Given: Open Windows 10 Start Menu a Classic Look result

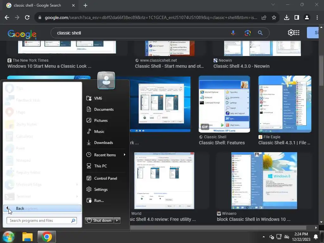Looking at the screenshot, I should click(49, 66).
